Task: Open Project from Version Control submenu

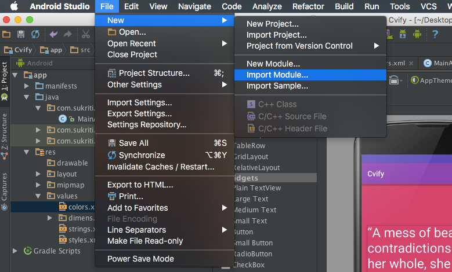Action: (x=310, y=46)
